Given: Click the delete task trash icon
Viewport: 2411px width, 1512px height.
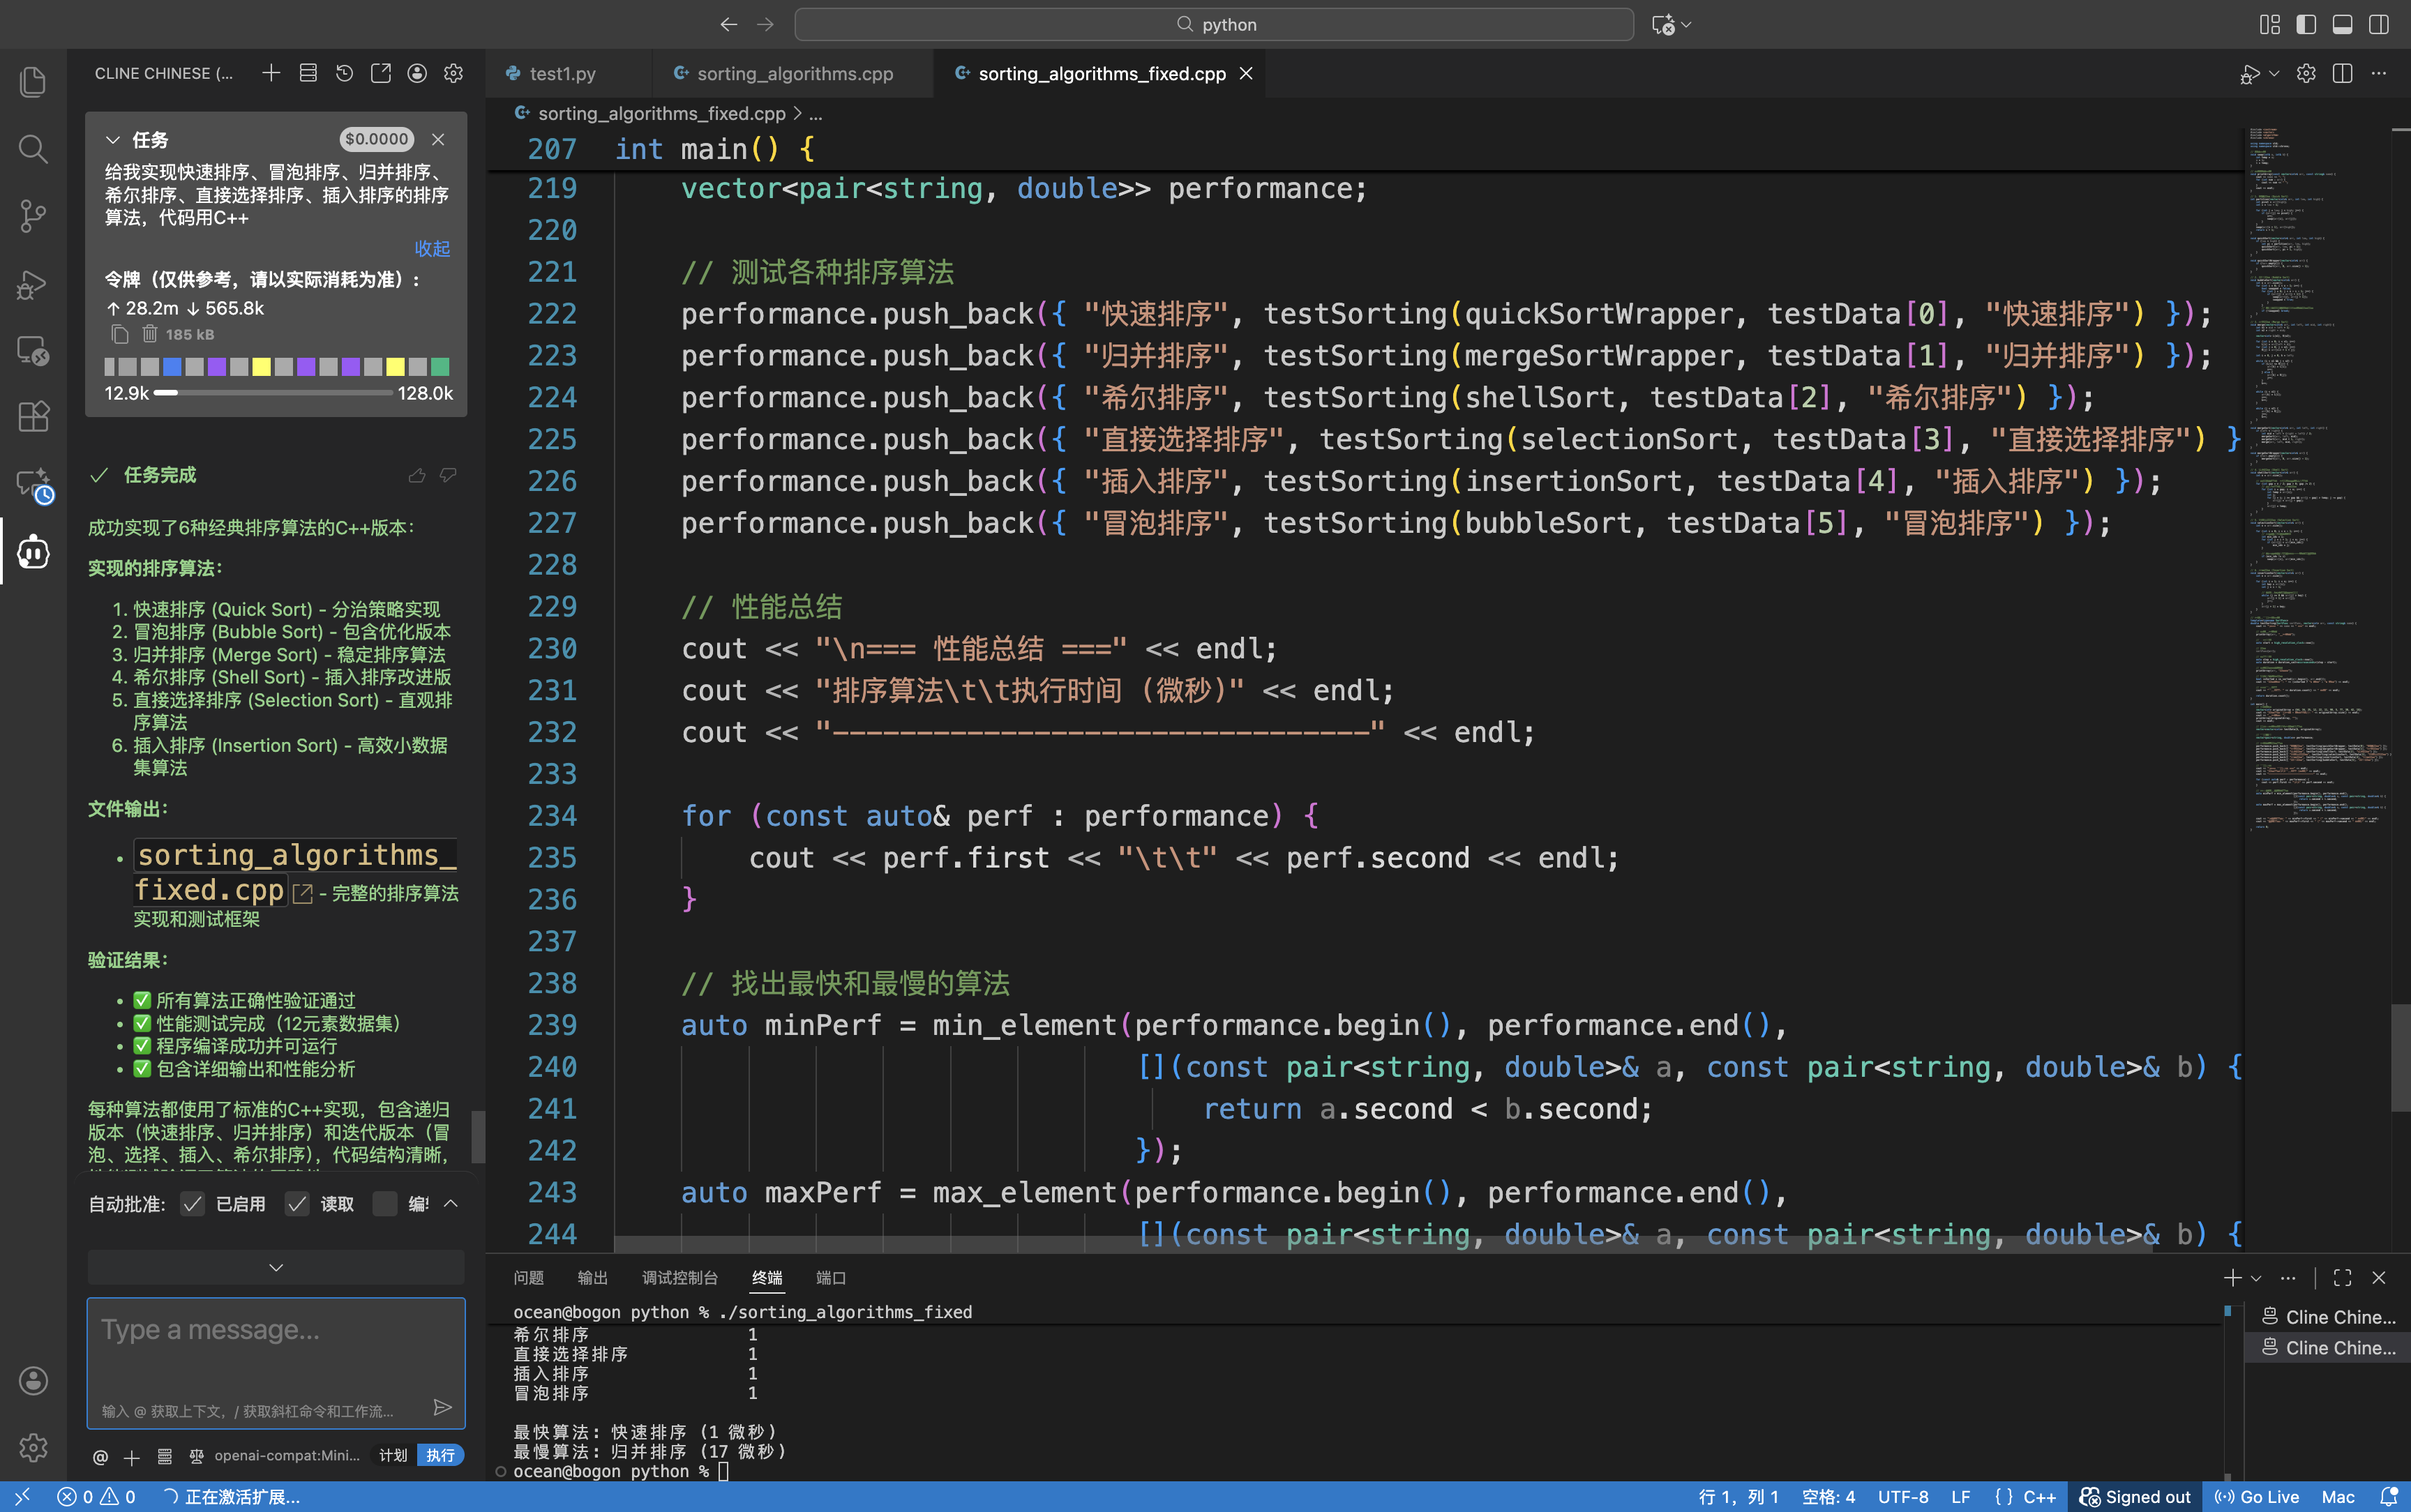Looking at the screenshot, I should tap(150, 334).
